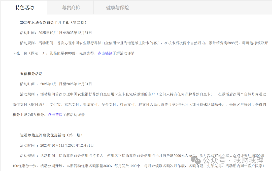Follow 点击链接 under 五倍积分活动
This screenshot has width=272, height=171.
55,114
